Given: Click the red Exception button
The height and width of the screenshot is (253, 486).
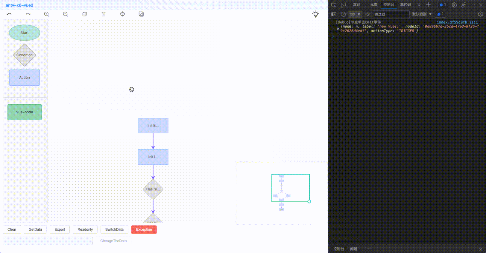Looking at the screenshot, I should click(144, 229).
